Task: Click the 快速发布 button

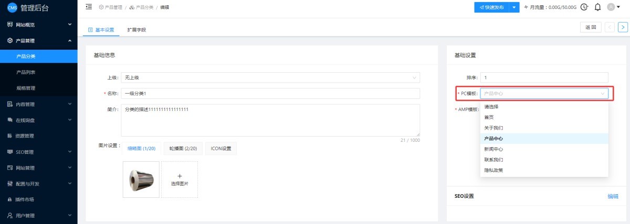Action: 491,7
